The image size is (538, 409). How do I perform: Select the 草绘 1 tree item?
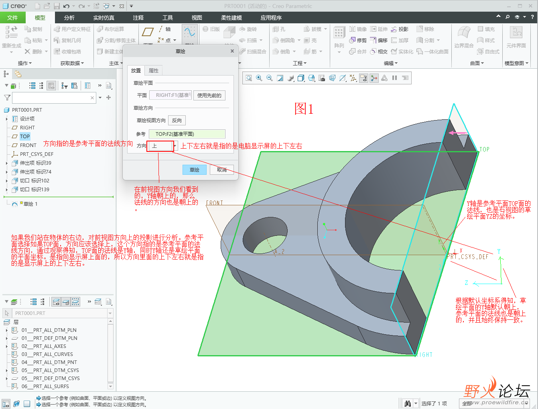[x=30, y=204]
